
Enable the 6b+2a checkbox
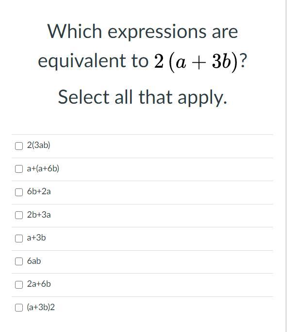pos(19,192)
